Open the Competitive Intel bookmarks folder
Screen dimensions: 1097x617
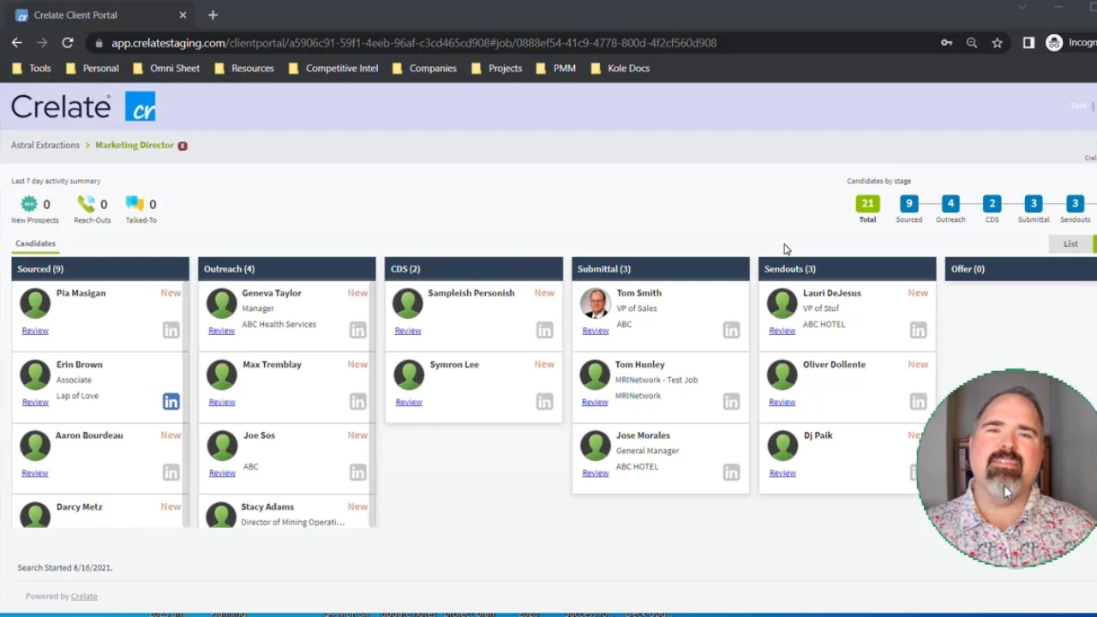(x=333, y=68)
